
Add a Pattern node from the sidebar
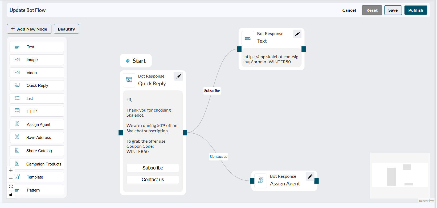pos(37,190)
